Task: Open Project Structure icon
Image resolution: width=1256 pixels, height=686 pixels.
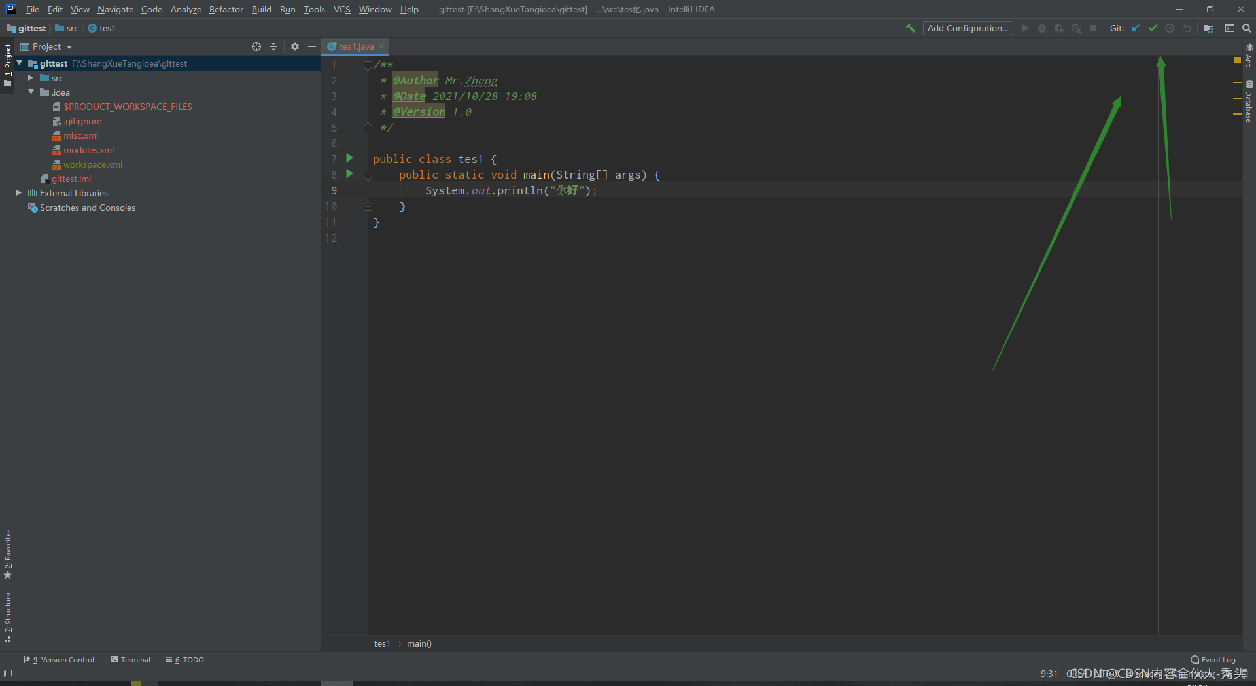Action: 1208,28
